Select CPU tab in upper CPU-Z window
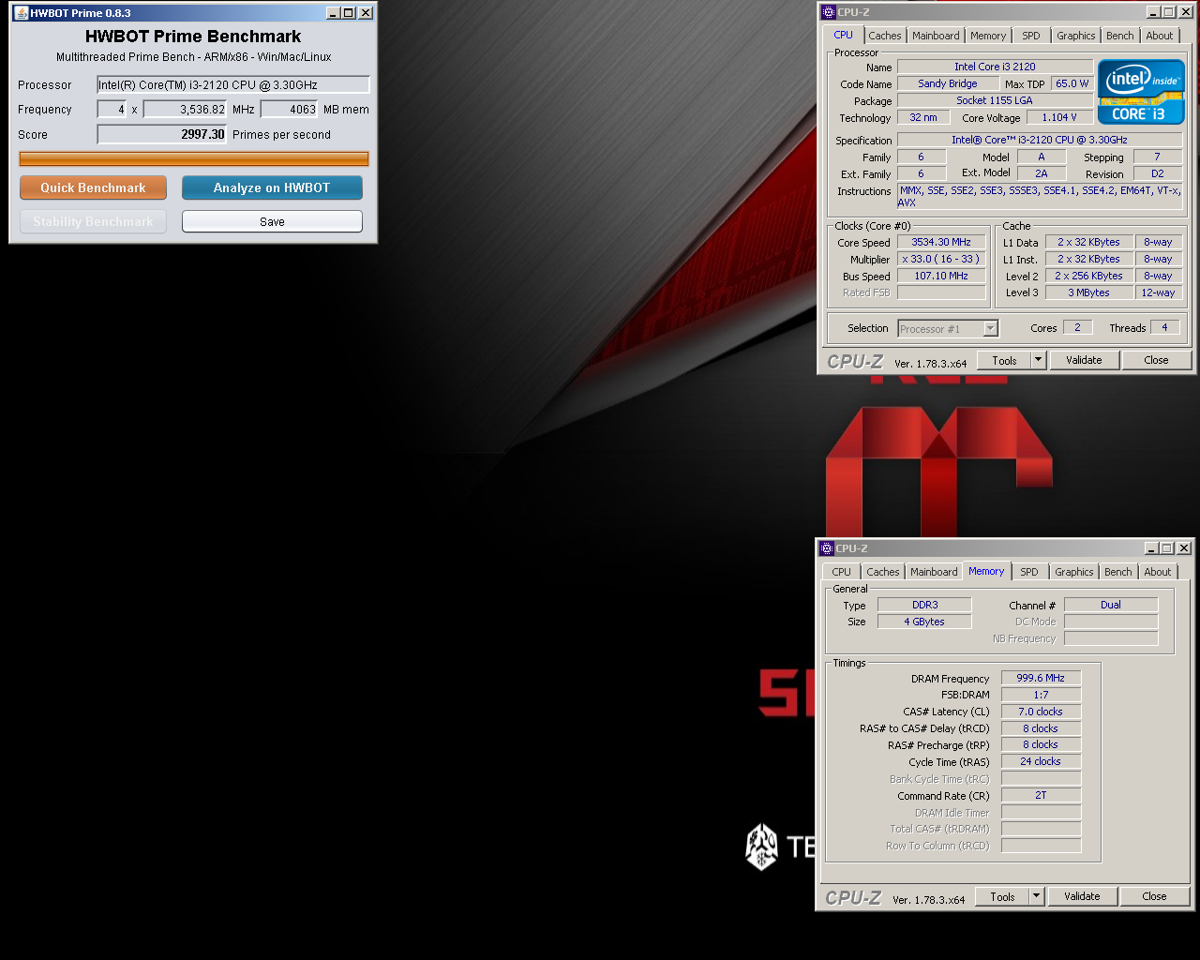Image resolution: width=1200 pixels, height=960 pixels. point(844,35)
